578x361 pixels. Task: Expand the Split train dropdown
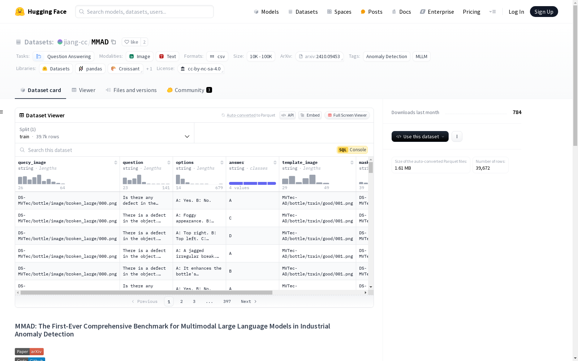pos(105,133)
